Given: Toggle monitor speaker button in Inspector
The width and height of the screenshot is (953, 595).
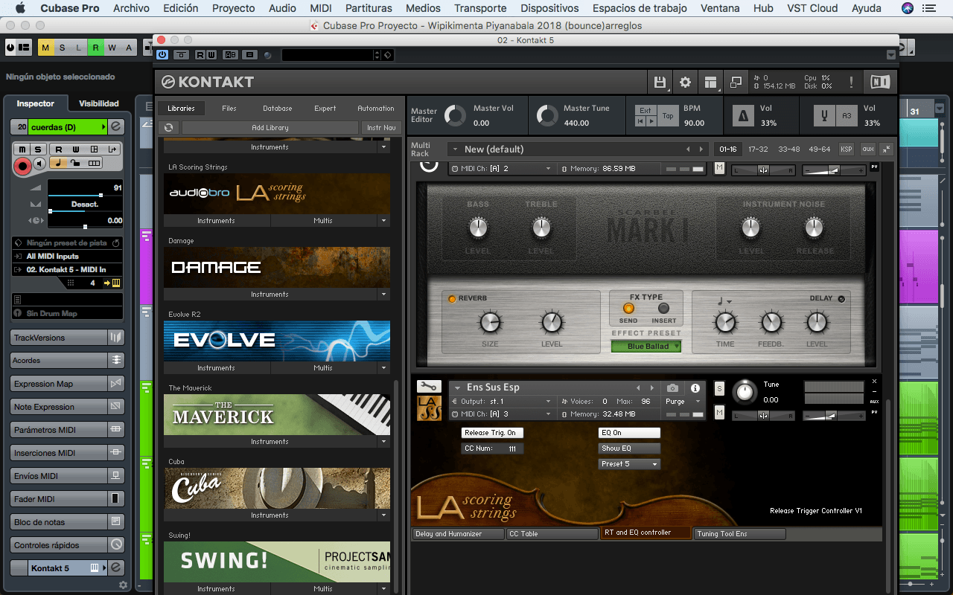Looking at the screenshot, I should [x=40, y=163].
